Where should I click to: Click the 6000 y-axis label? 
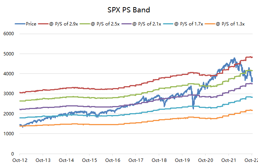pos(9,34)
